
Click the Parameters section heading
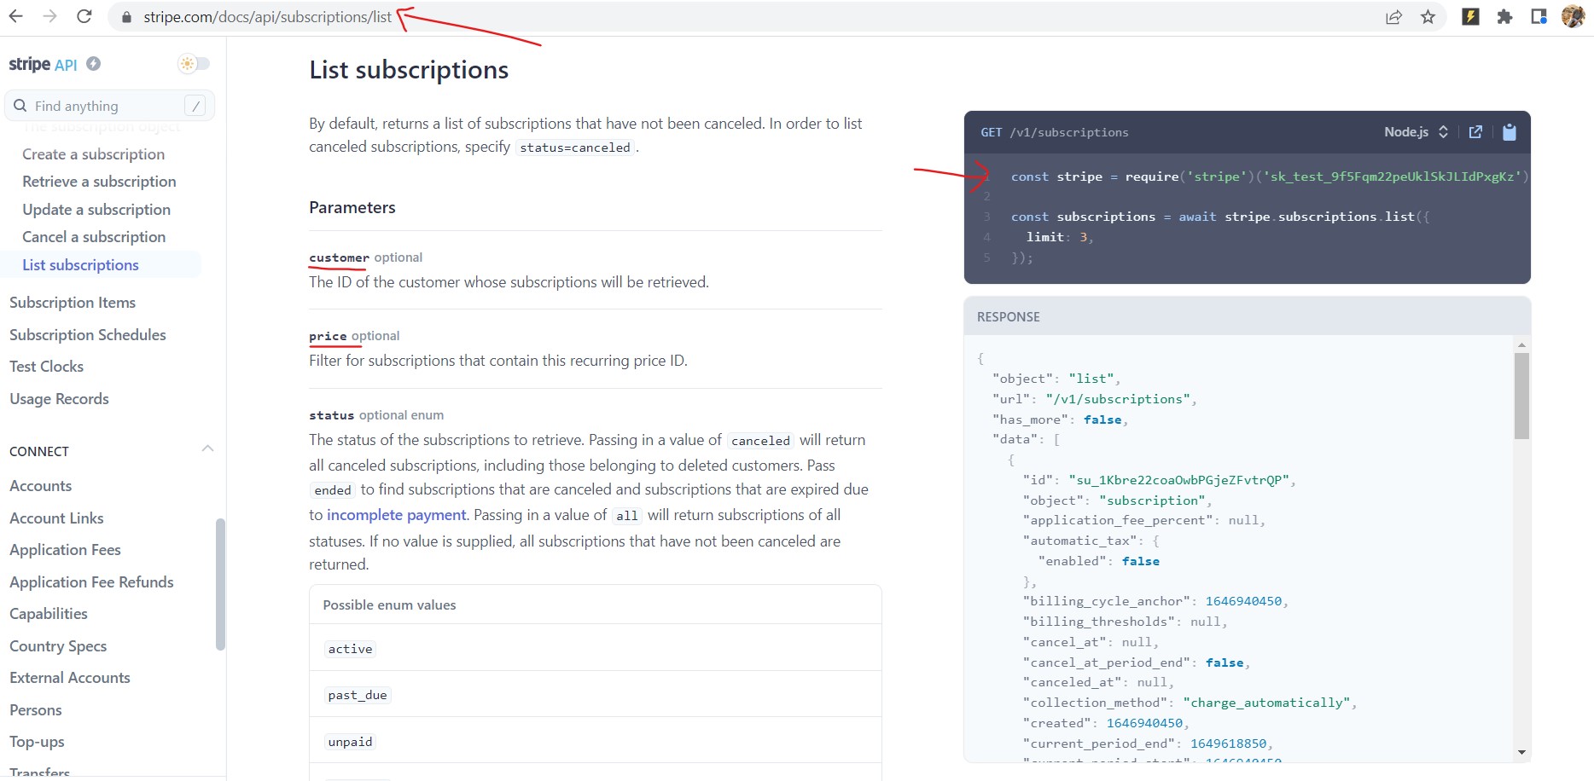pyautogui.click(x=352, y=207)
